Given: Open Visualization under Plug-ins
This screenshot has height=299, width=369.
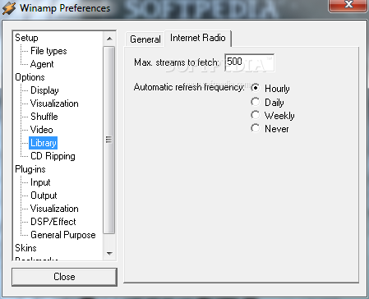Looking at the screenshot, I should (54, 209).
